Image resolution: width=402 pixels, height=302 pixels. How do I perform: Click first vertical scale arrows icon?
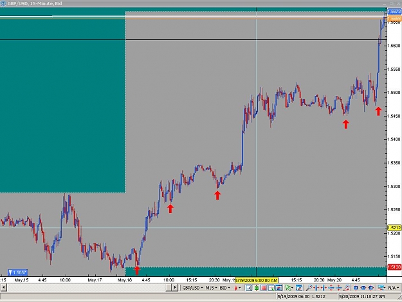(x=331, y=288)
